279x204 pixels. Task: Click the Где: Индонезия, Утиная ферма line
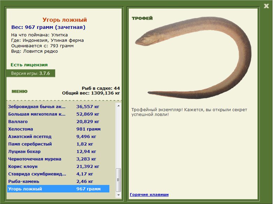(47, 40)
